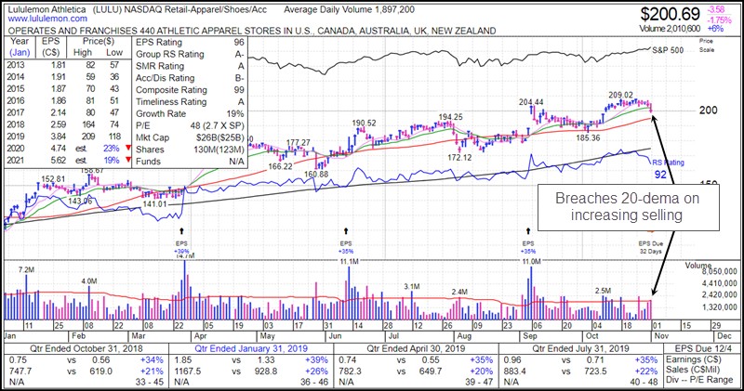Screen dimensions: 744x391
Task: Select the 2021 estimate row with 5.62
Action: 67,160
